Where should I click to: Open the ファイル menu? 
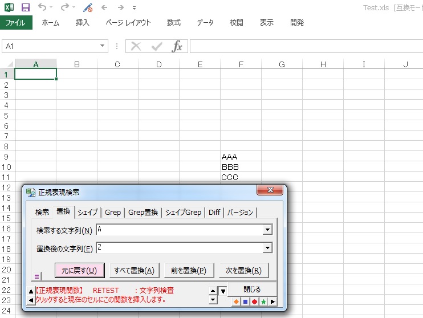click(x=15, y=23)
